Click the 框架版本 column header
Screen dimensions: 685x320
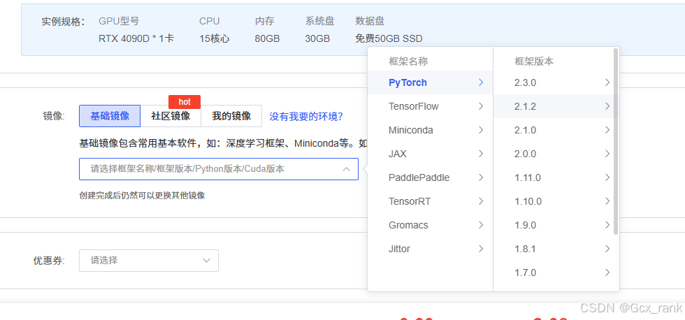click(x=534, y=61)
